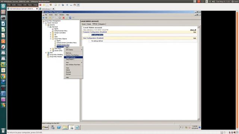Image resolution: width=239 pixels, height=134 pixels.
Task: Click the blue Help icon in GPMC toolbar
Action: (x=70, y=18)
